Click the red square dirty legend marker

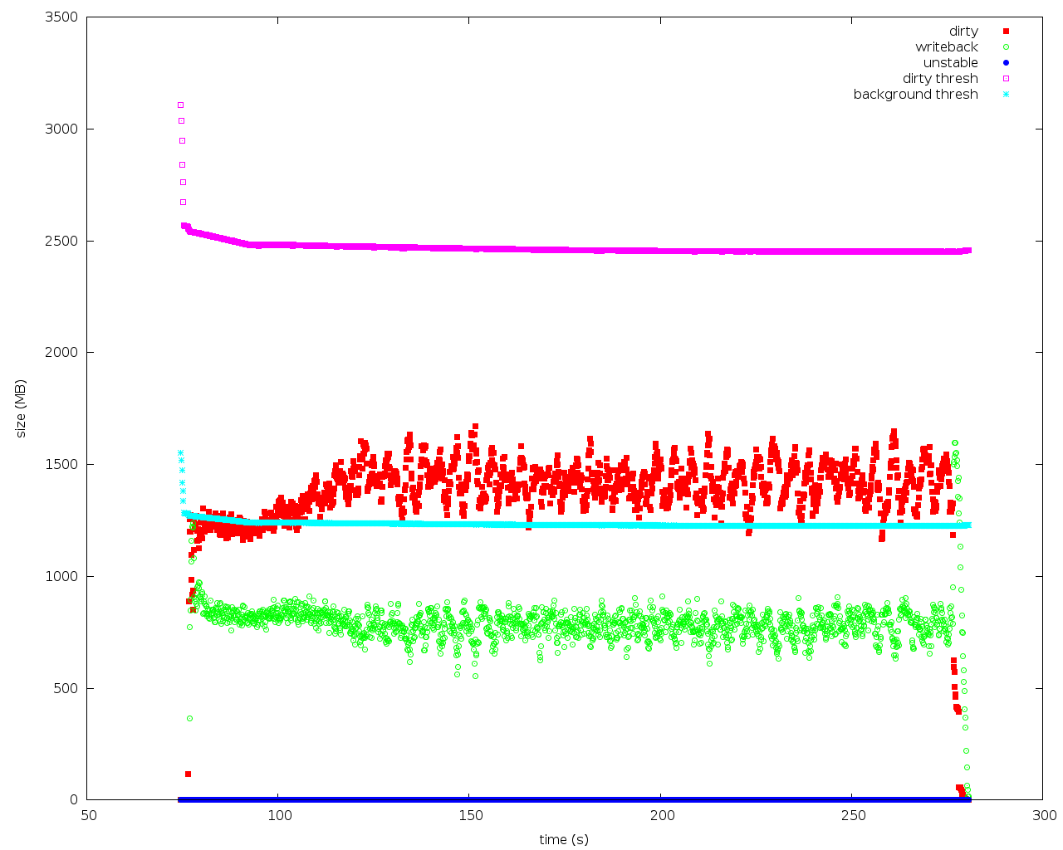coord(1006,31)
